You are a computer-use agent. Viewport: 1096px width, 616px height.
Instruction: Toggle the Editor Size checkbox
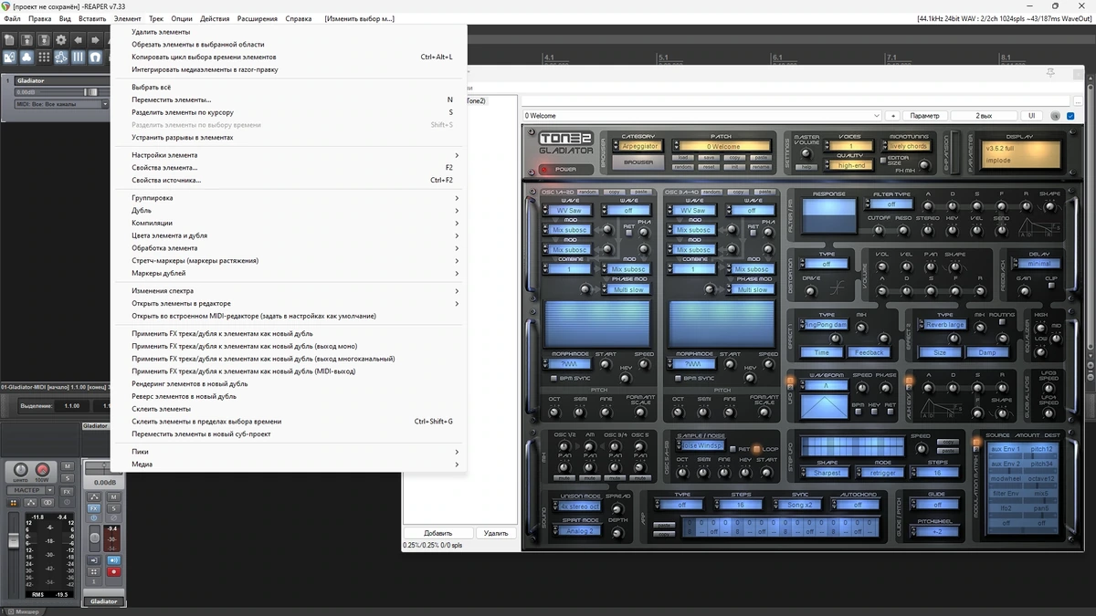pyautogui.click(x=883, y=161)
